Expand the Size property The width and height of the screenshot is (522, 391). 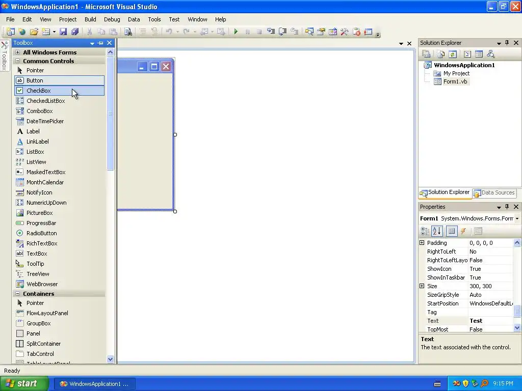[422, 286]
